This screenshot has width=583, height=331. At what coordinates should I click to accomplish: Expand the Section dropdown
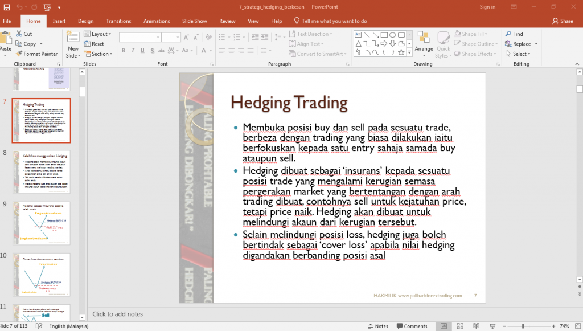coord(98,54)
